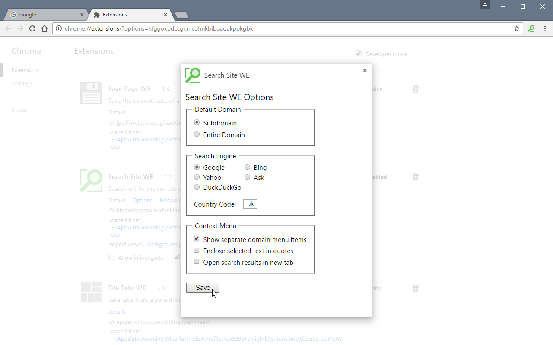The image size is (553, 345).
Task: Click the Search Site WE toolbar icon
Action: click(531, 28)
